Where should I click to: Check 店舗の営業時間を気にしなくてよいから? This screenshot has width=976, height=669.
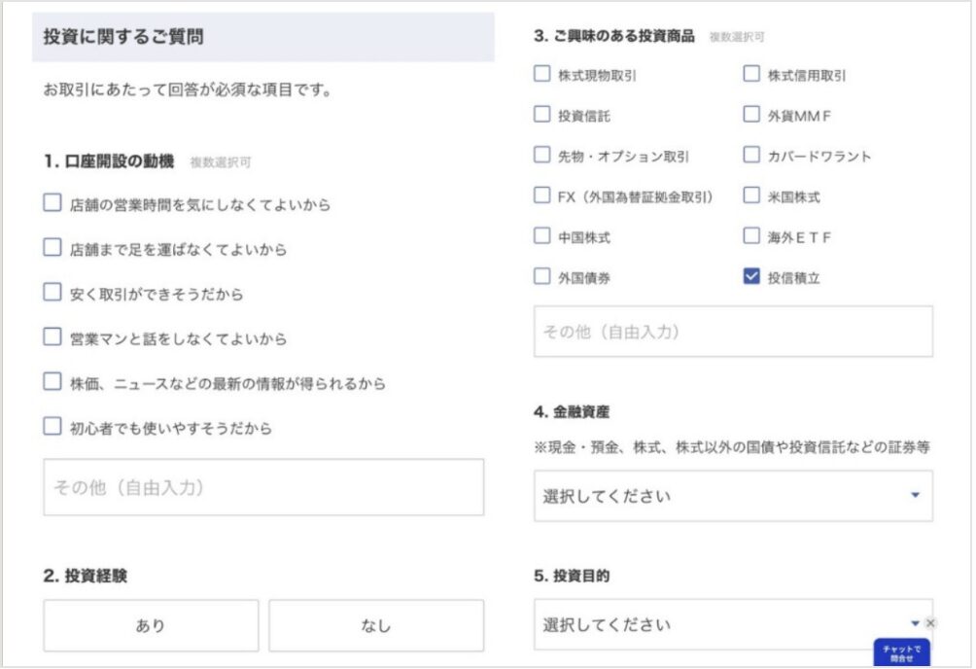pyautogui.click(x=52, y=203)
